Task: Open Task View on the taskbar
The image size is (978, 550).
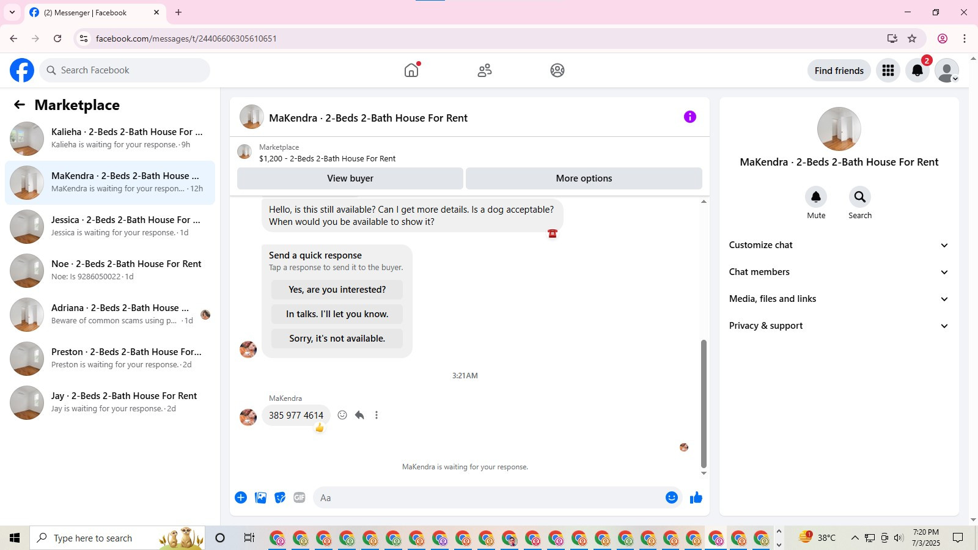Action: click(249, 538)
